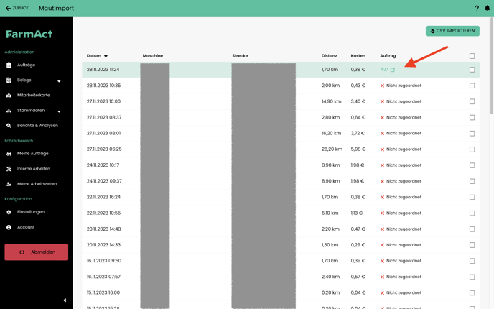Click the Maschine column header
Viewport: 494px width, 309px height.
coord(153,56)
